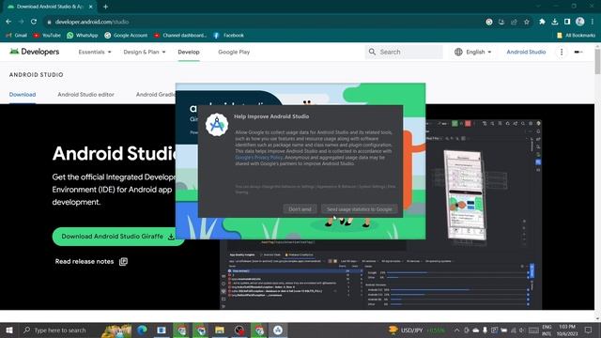
Task: Open the site three-dot overflow menu
Action: tap(562, 52)
